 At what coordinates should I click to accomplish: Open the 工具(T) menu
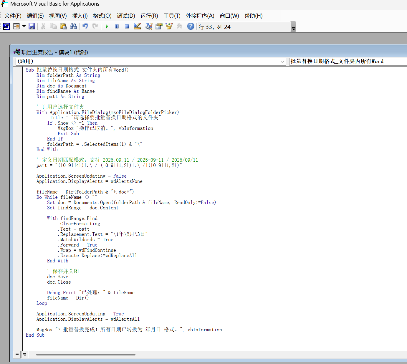[172, 16]
